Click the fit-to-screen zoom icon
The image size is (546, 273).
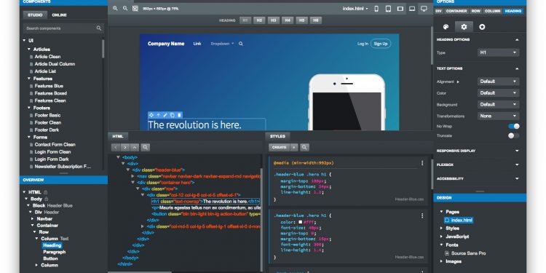[x=135, y=8]
